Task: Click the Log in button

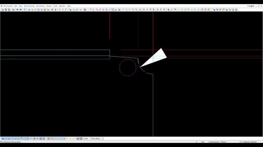Action: click(251, 6)
